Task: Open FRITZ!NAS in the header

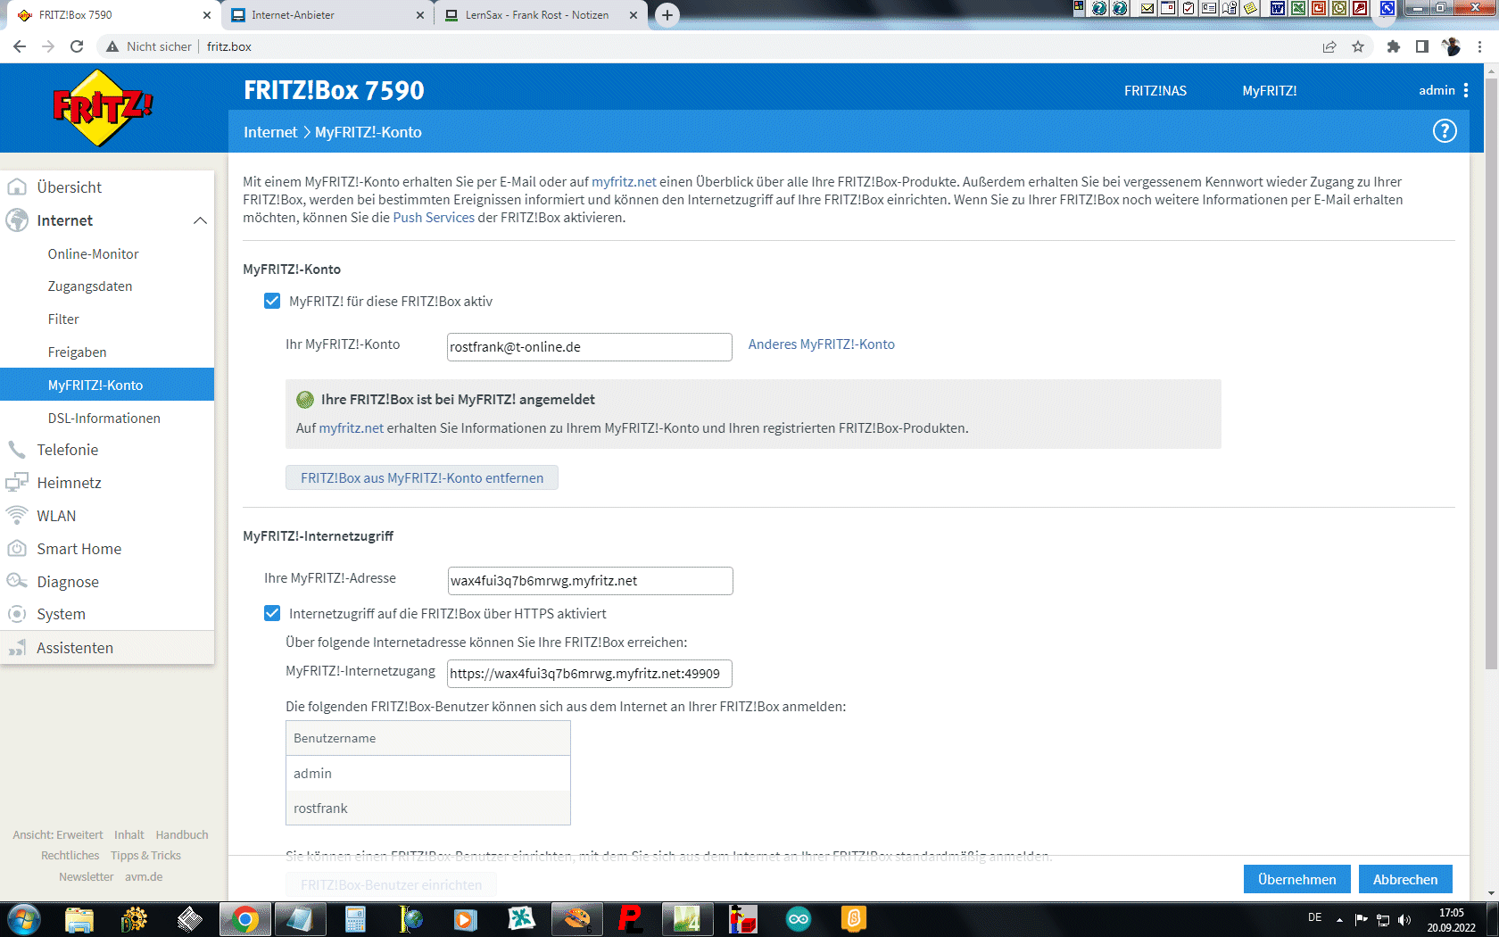Action: click(1155, 90)
